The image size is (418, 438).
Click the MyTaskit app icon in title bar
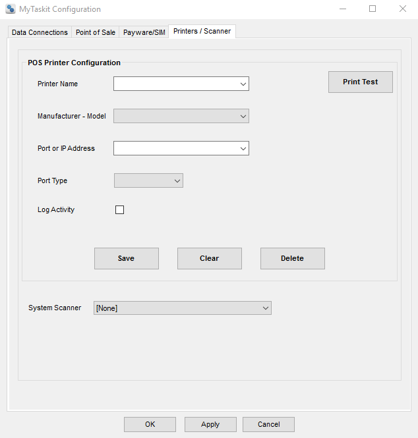tap(10, 9)
